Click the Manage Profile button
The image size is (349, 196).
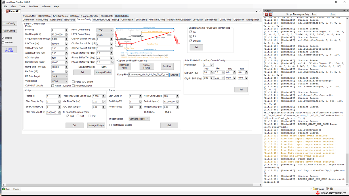[103, 72]
